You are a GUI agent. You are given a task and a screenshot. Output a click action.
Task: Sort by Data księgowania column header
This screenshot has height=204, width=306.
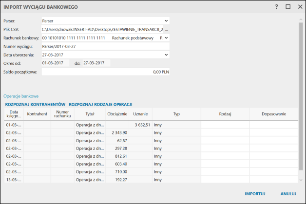tap(14, 114)
